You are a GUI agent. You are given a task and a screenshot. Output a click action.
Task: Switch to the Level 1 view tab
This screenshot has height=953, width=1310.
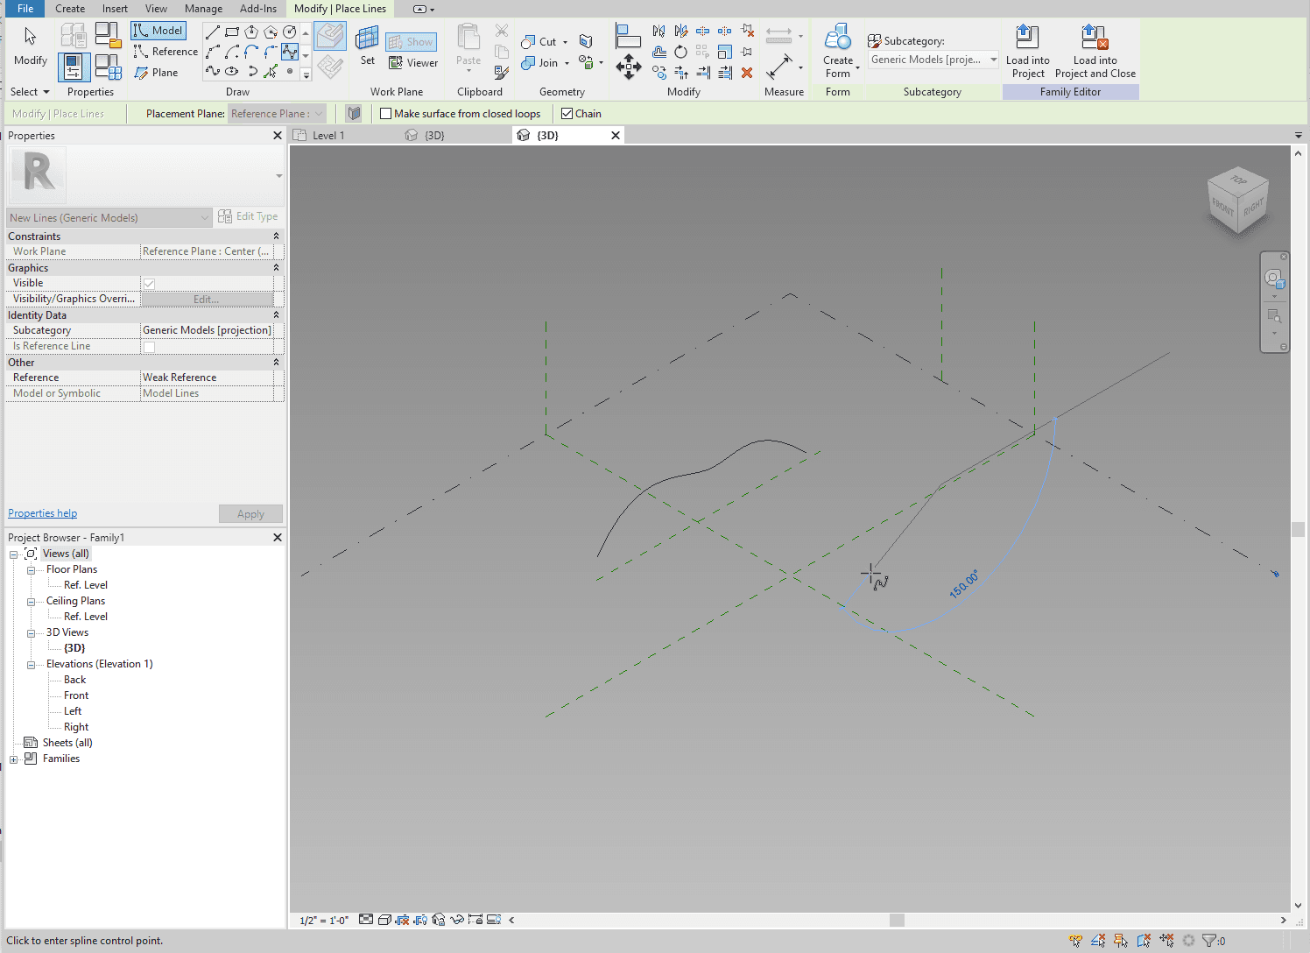coord(328,136)
